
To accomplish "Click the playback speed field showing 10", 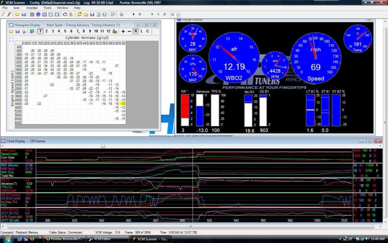I will (173, 15).
